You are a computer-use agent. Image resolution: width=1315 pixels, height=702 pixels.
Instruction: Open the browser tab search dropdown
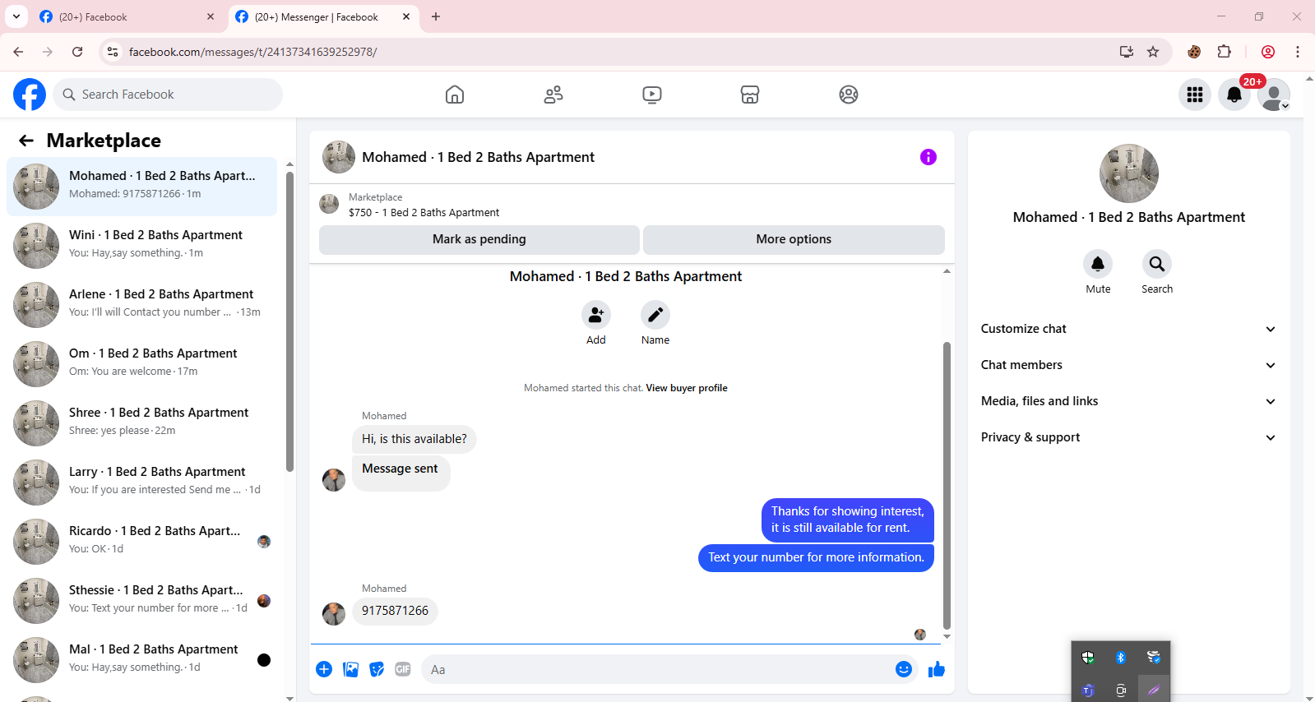(x=16, y=16)
